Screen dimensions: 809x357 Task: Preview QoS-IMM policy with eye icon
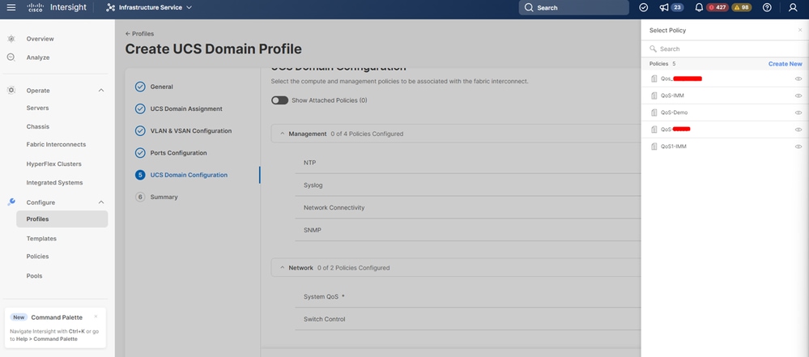(x=798, y=96)
